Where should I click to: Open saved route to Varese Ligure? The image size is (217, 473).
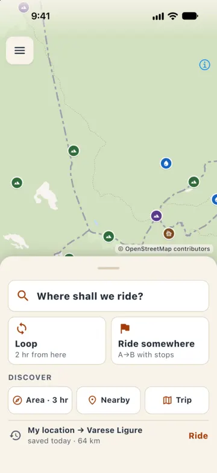108,435
